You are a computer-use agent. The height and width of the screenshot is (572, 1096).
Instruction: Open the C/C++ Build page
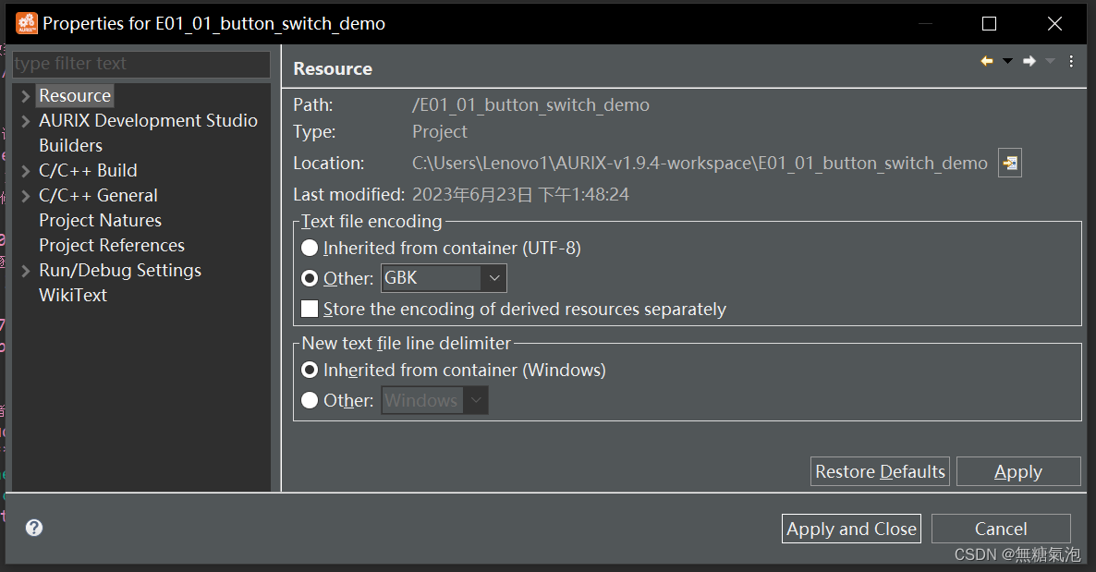pyautogui.click(x=88, y=171)
